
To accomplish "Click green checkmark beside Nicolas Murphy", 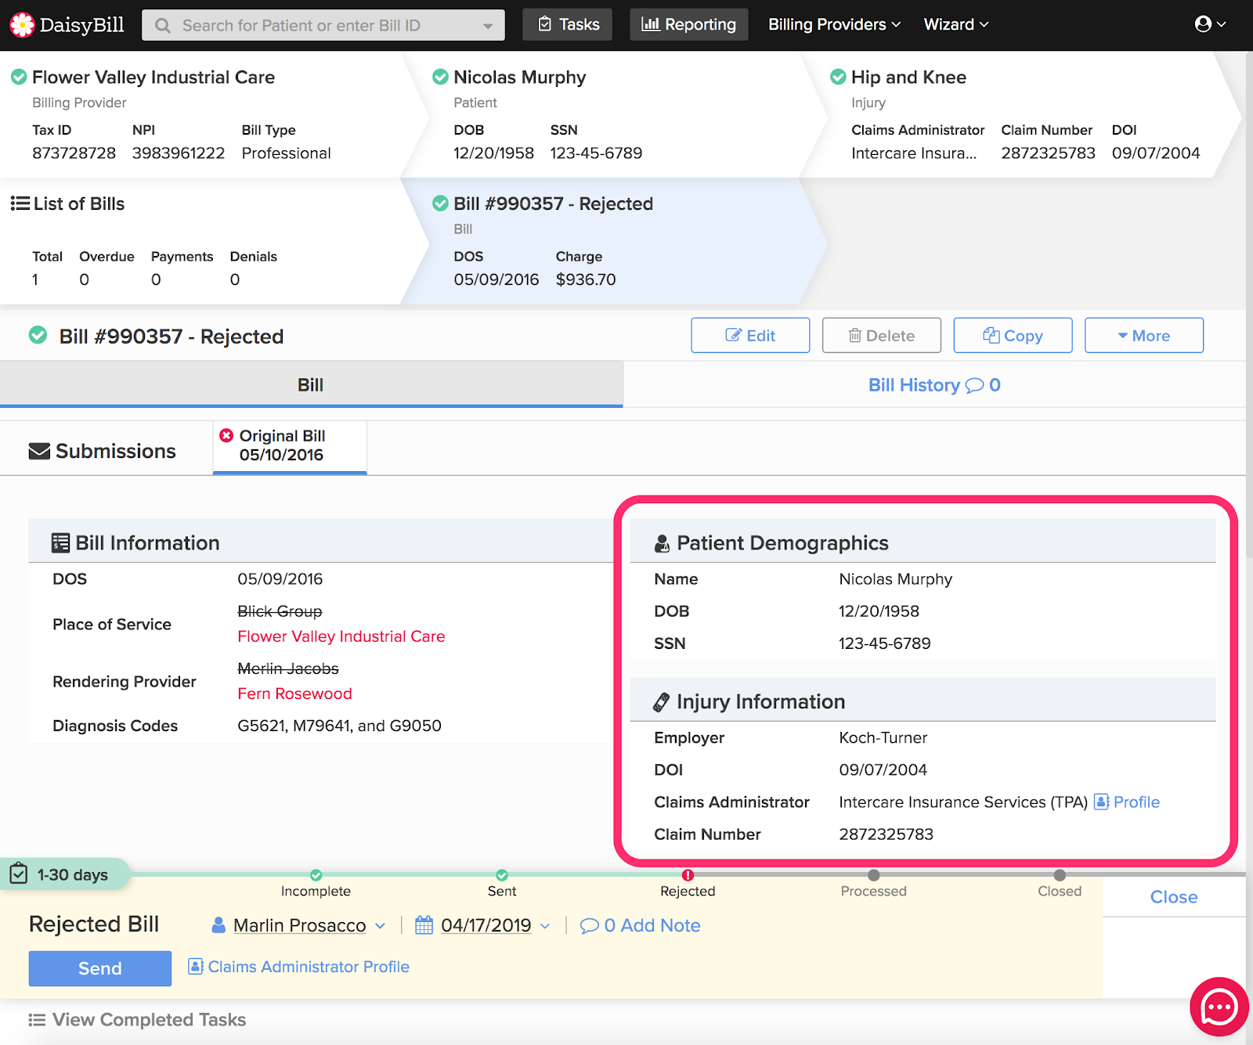I will [440, 77].
